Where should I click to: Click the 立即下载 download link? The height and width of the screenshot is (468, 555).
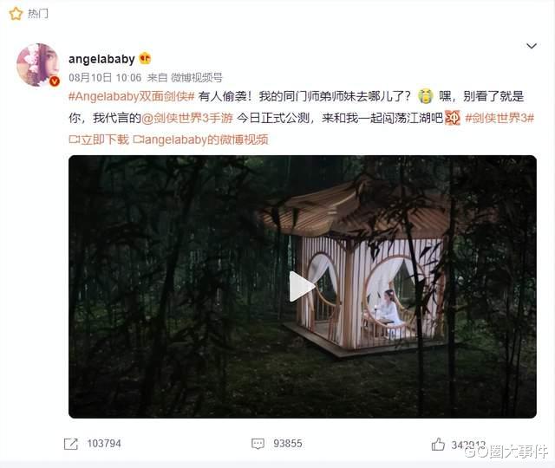99,140
